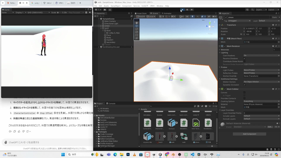Open the Pivot handle position dropdown

tap(140, 16)
